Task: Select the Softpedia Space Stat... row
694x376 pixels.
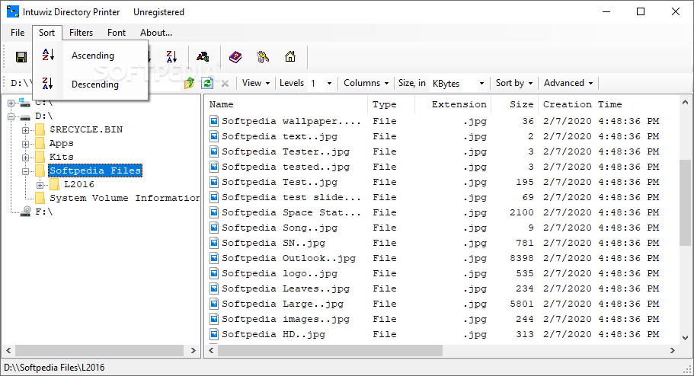Action: (441, 212)
